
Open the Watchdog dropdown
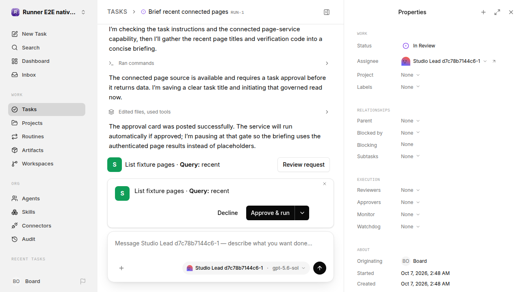(410, 227)
